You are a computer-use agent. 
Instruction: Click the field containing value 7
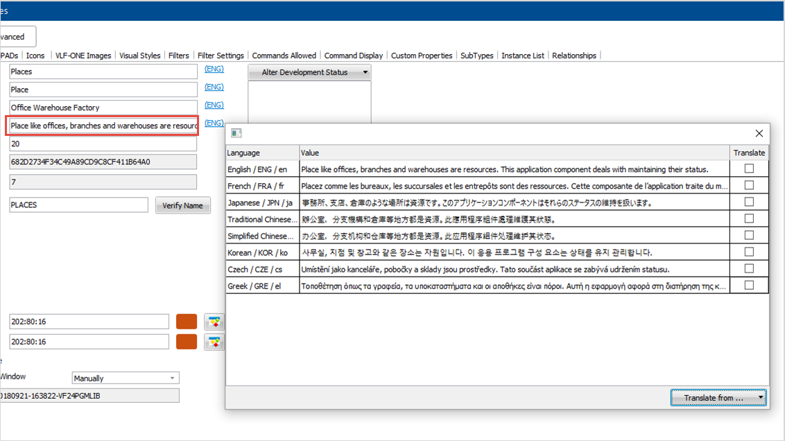(103, 182)
